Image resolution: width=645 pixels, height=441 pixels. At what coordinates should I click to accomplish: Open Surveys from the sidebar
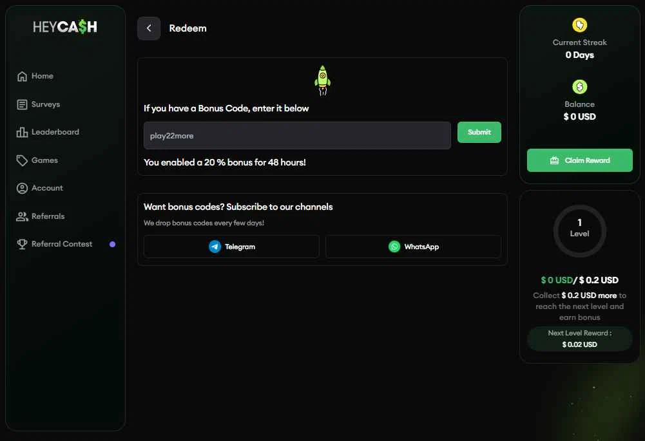point(38,104)
